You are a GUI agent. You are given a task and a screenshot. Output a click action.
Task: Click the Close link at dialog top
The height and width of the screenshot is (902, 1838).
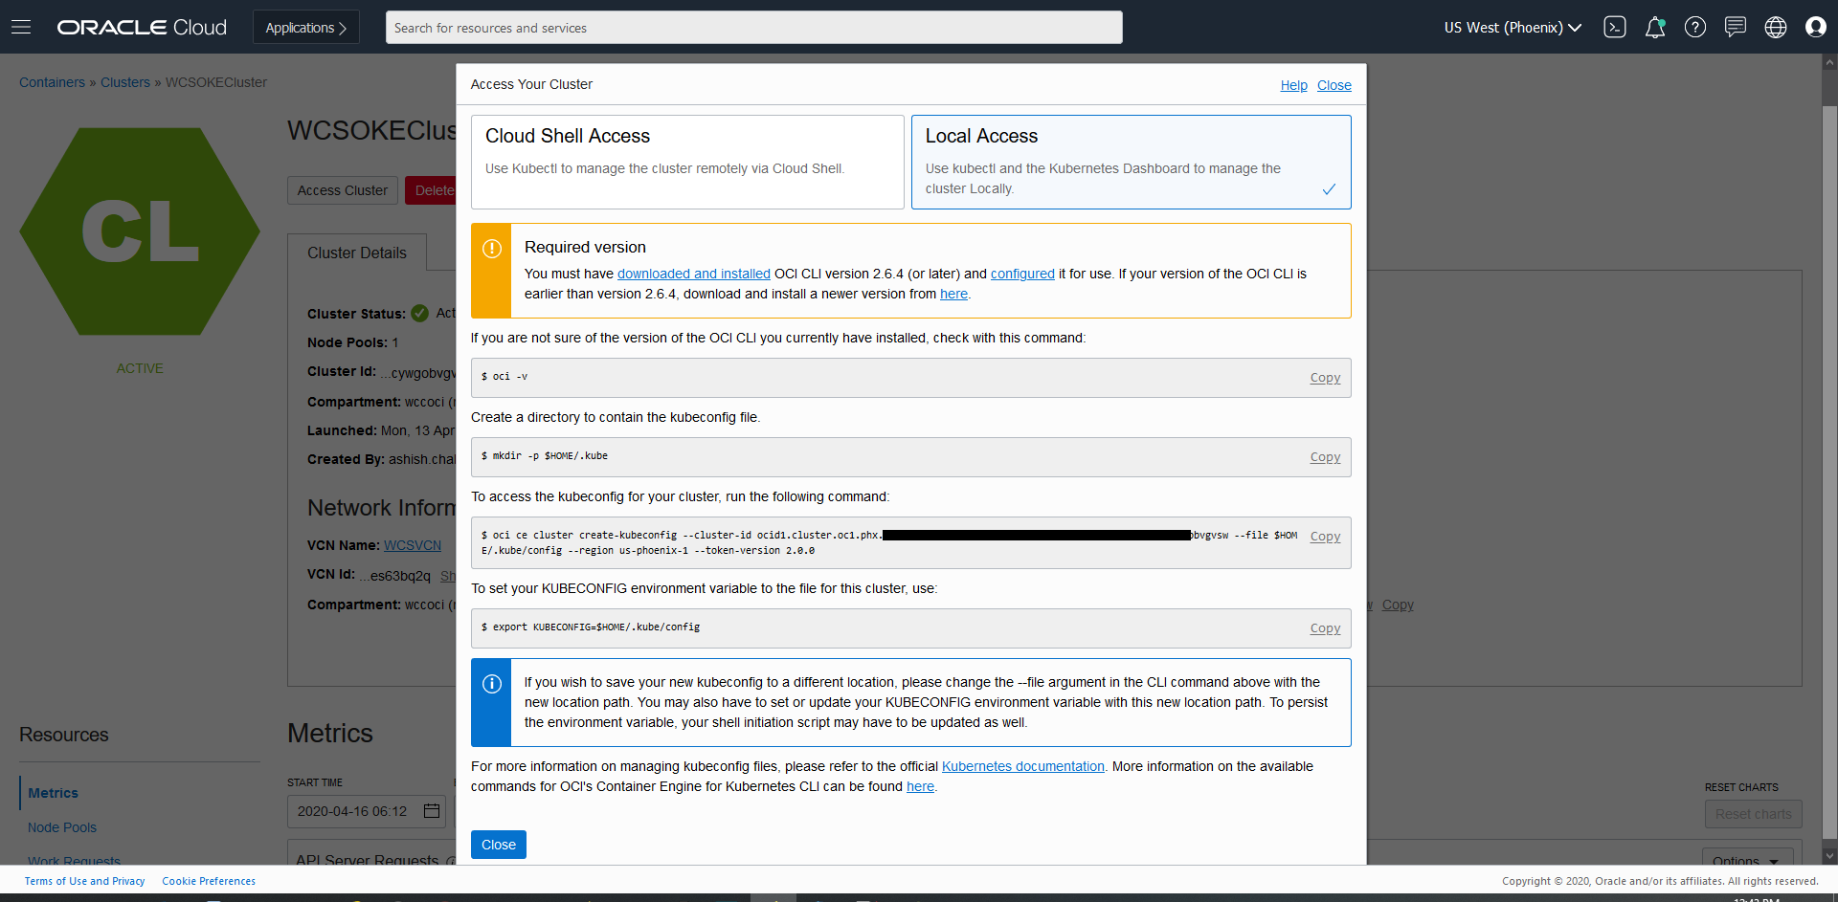click(1334, 85)
